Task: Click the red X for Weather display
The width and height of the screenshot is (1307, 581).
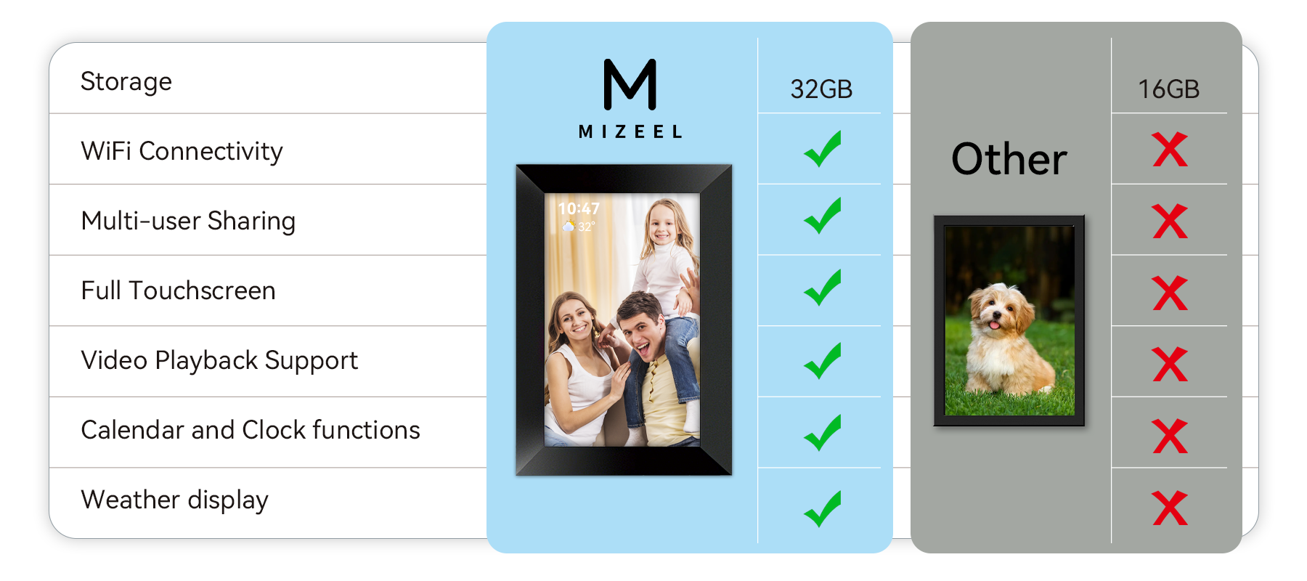Action: coord(1170,508)
